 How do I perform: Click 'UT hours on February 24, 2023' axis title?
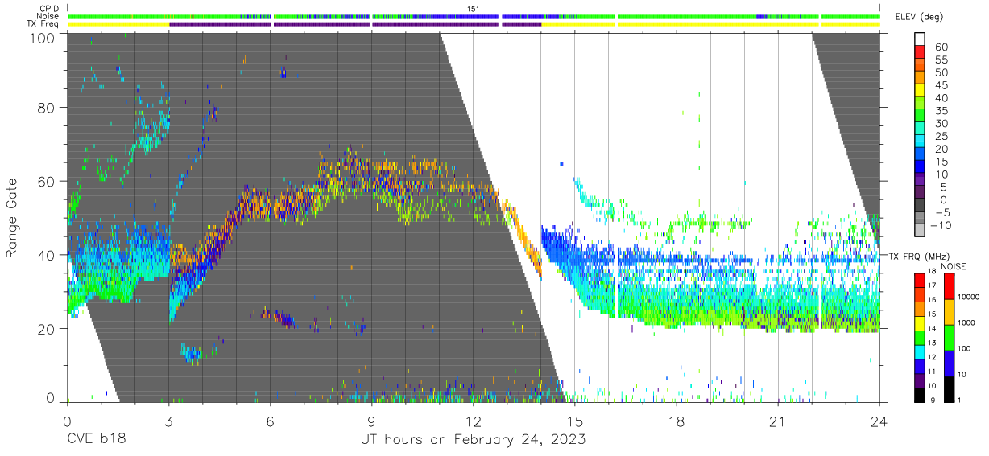[472, 440]
